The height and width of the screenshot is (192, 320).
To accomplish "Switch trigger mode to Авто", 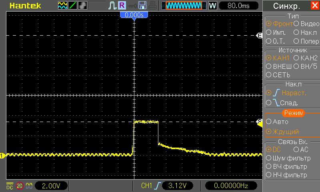I will [277, 122].
